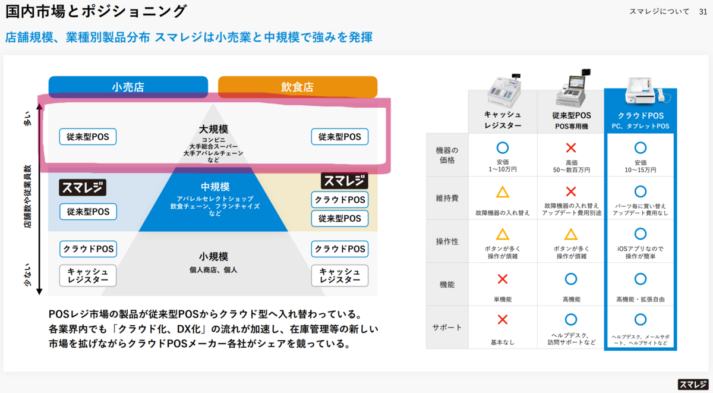This screenshot has height=393, width=713.
Task: Click the circle mark for クラウドPOS 機器の価格
Action: click(x=641, y=147)
